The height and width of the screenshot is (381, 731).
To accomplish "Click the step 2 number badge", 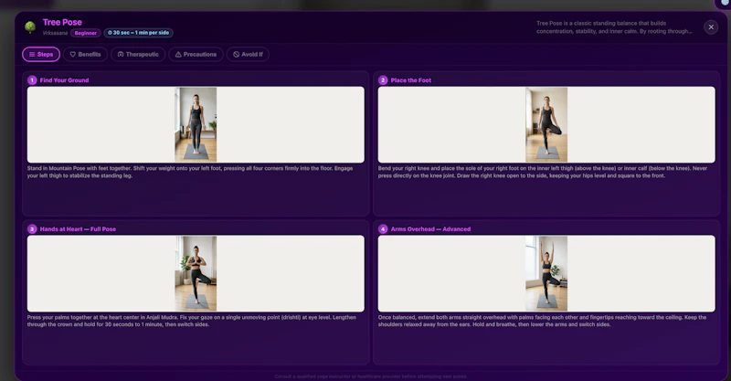I will click(383, 80).
